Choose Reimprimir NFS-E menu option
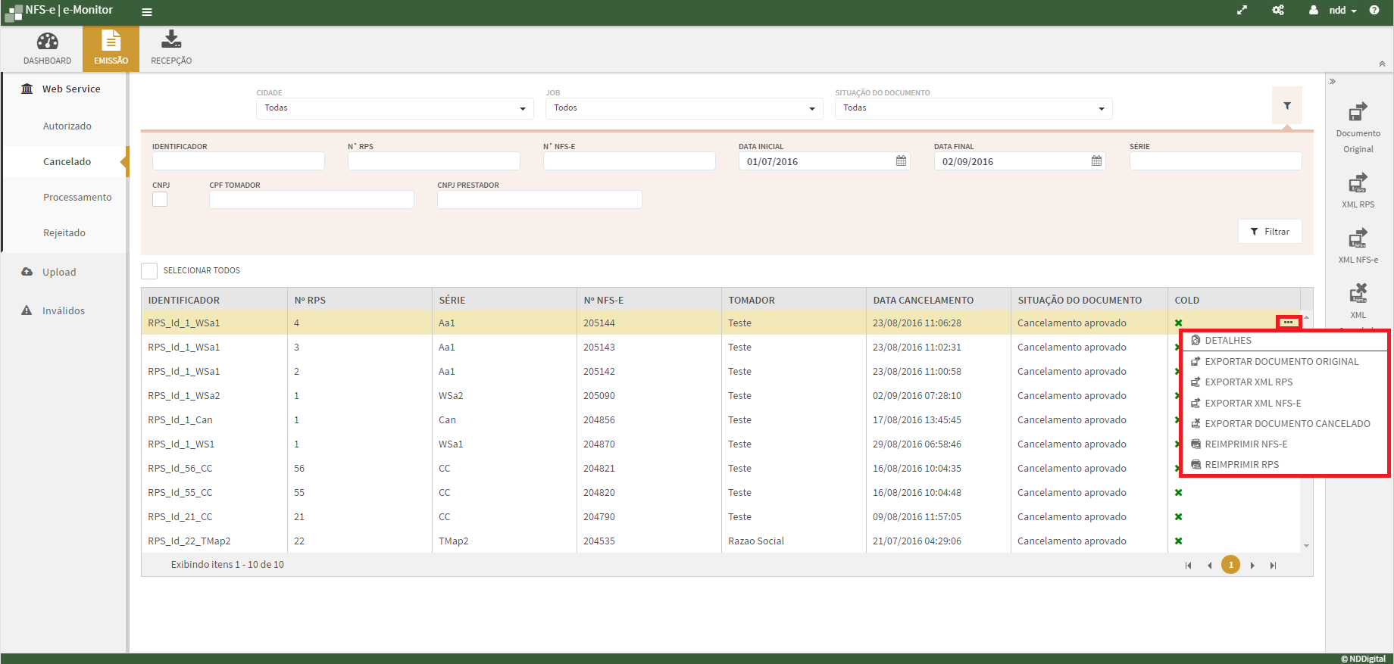Screen dimensions: 1394x664 1246,444
